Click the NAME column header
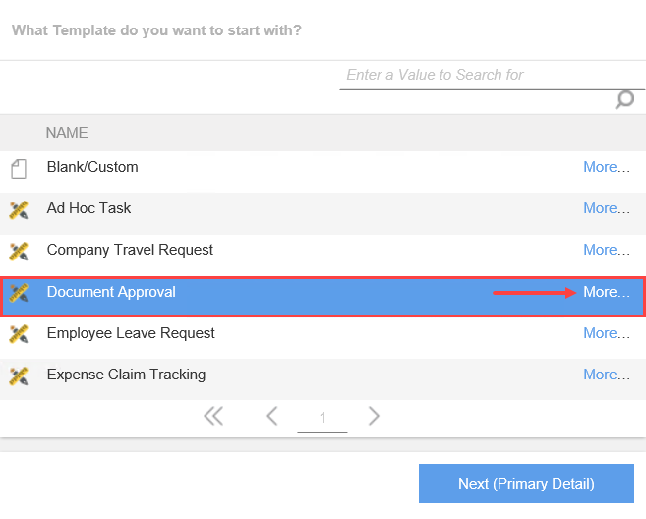646x519 pixels. pyautogui.click(x=67, y=132)
